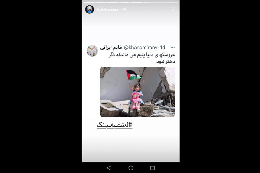Open the tweet's three-dot more menu
The height and width of the screenshot is (173, 260).
tap(173, 48)
